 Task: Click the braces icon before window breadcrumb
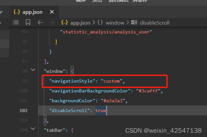point(100,23)
